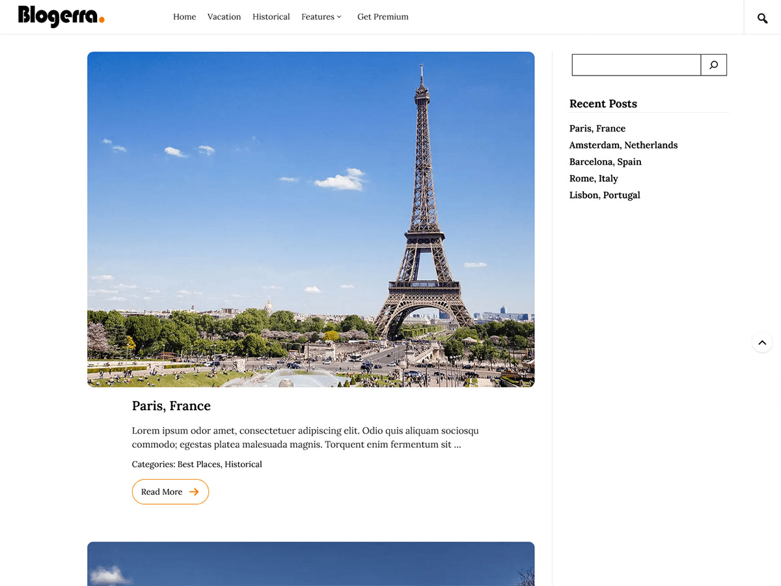This screenshot has height=586, width=781.
Task: Open the Get Premium menu link
Action: 383,17
